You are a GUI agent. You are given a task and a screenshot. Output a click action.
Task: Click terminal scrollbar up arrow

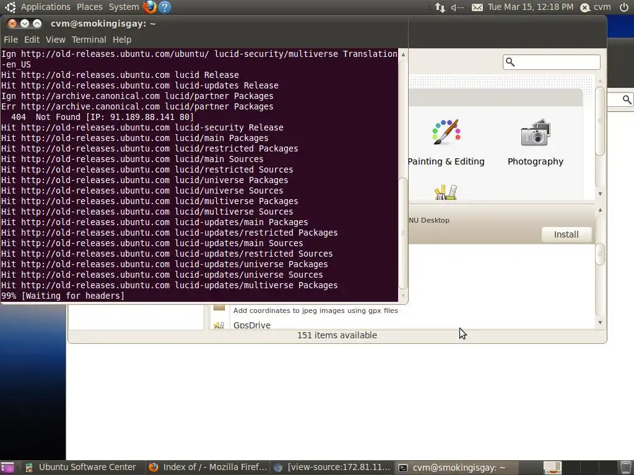point(403,54)
